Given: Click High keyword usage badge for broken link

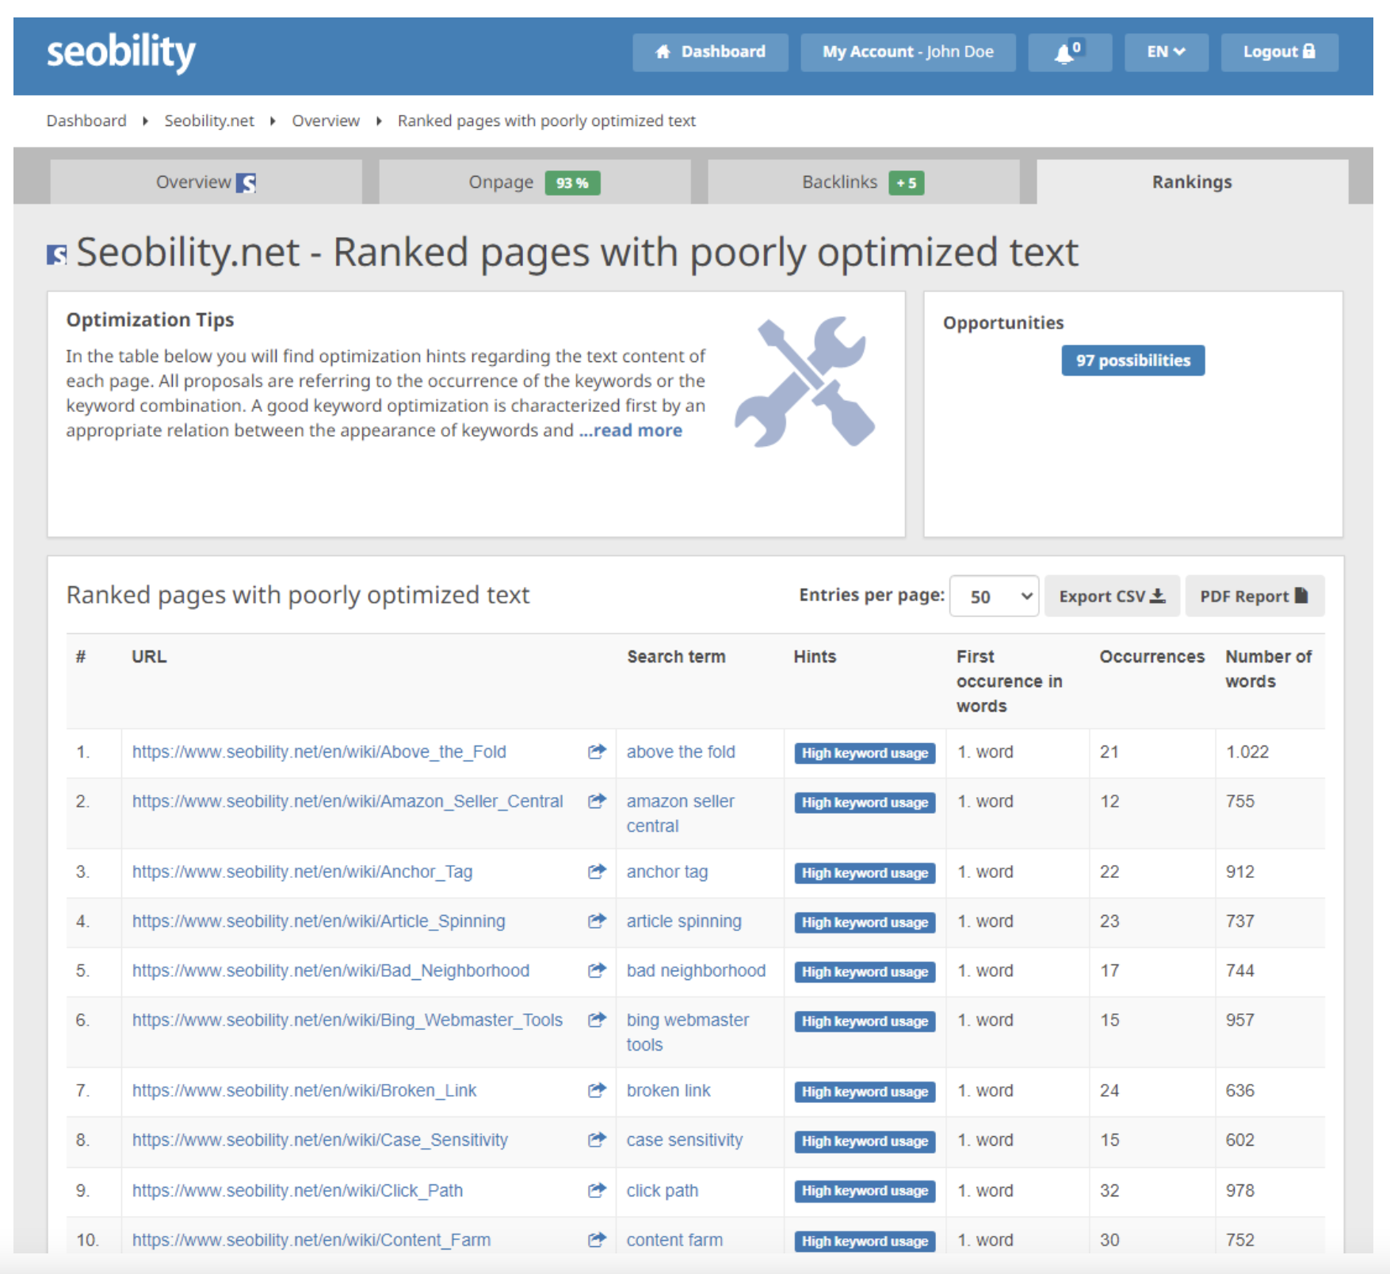Looking at the screenshot, I should [x=865, y=1092].
